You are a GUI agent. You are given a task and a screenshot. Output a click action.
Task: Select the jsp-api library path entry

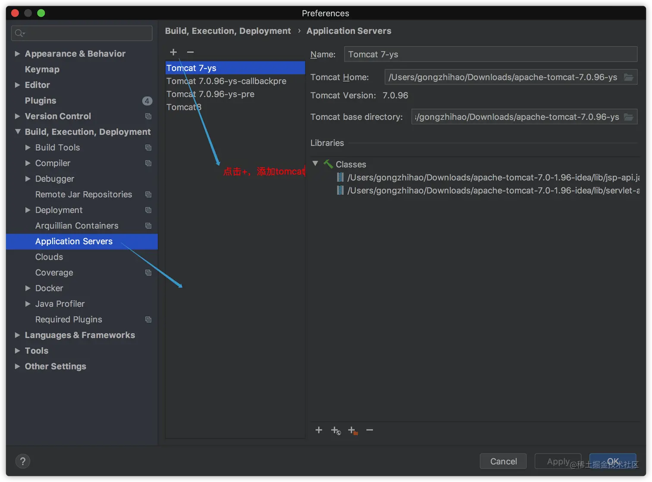pos(493,177)
